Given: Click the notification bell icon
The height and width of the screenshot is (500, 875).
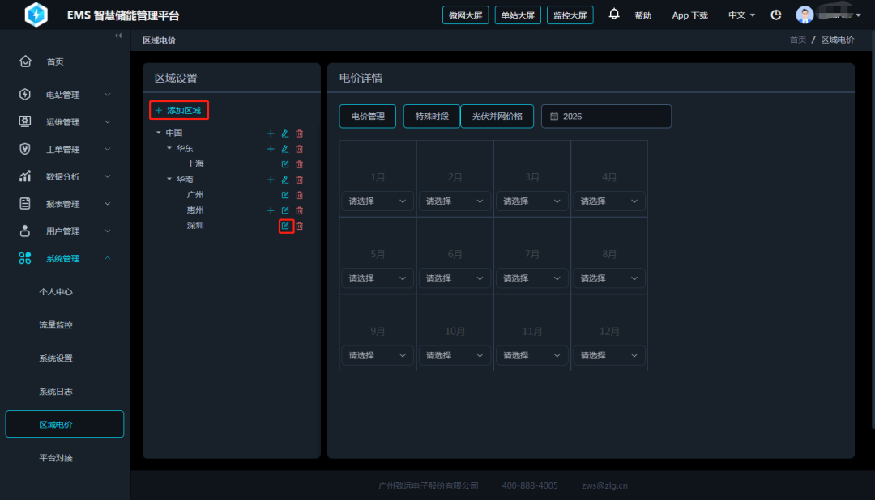Looking at the screenshot, I should pos(614,15).
